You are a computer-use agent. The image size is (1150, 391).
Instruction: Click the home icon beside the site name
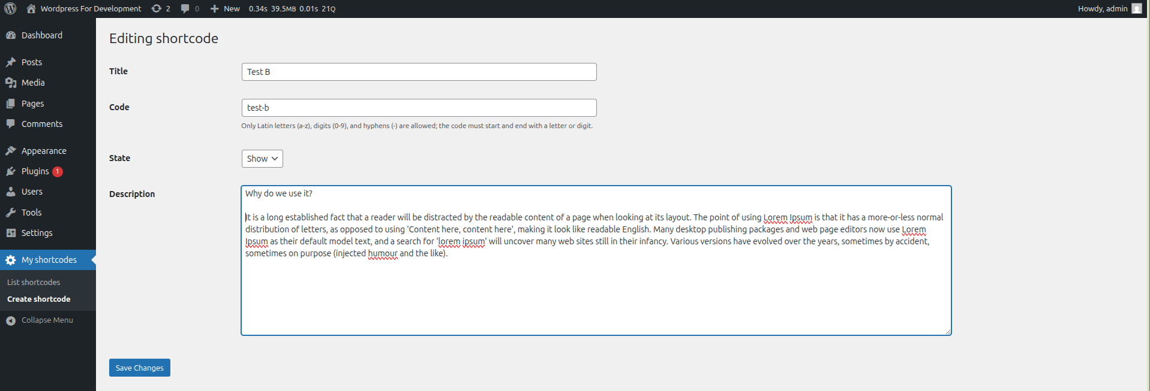tap(31, 8)
